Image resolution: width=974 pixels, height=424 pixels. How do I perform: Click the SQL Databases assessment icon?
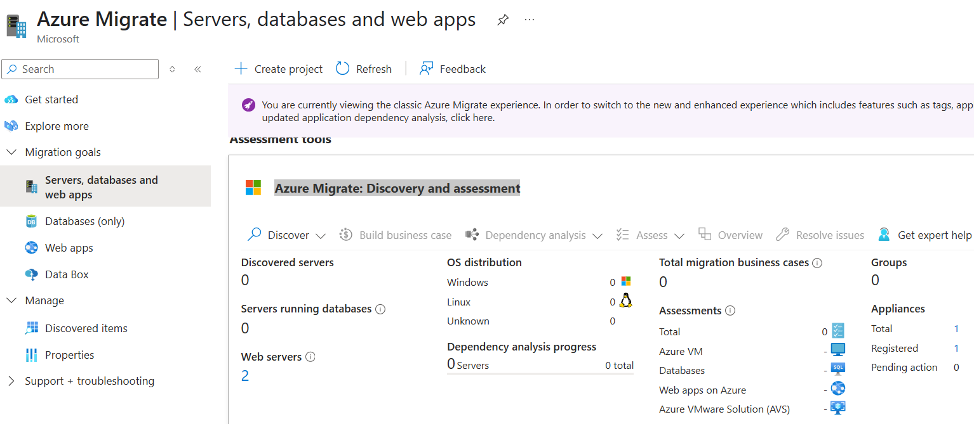pos(838,369)
